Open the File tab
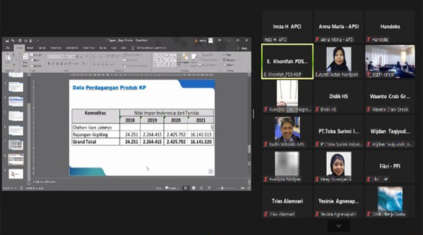The height and width of the screenshot is (235, 423). 7,48
